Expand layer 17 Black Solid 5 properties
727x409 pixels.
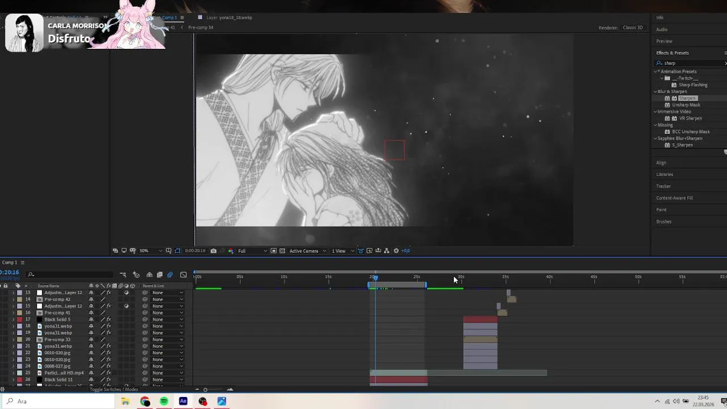[13, 319]
